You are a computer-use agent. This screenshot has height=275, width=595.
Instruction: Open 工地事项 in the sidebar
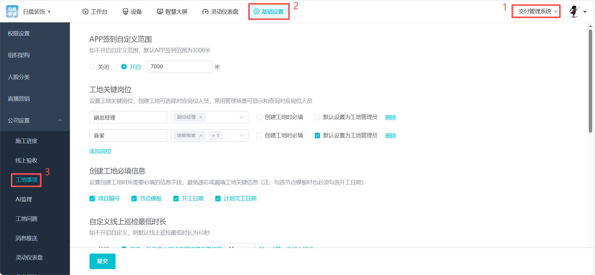(26, 180)
